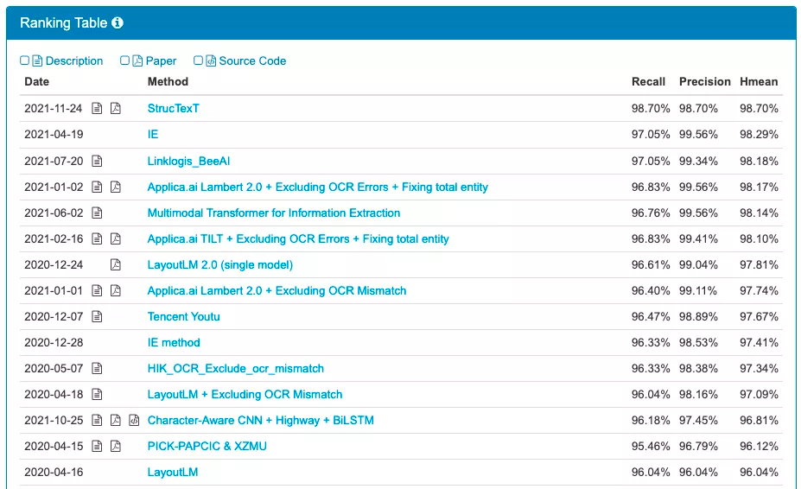The width and height of the screenshot is (801, 489).
Task: Select Recall value 95.46% in PICK-PAPCIC row
Action: (x=651, y=446)
